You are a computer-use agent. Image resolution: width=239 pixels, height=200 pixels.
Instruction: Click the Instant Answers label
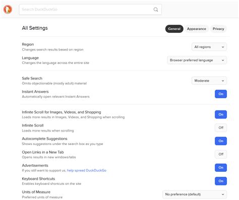coord(35,92)
